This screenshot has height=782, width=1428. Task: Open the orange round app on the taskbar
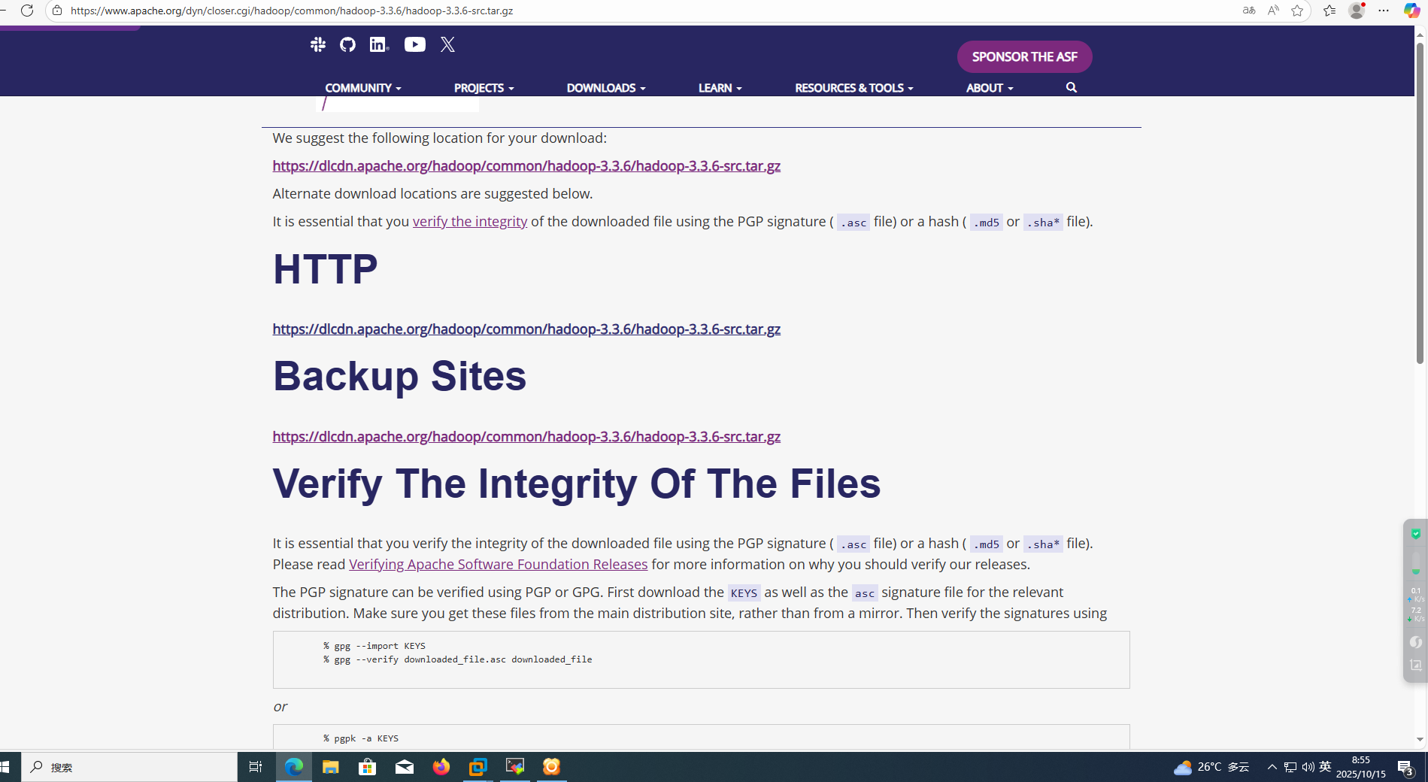coord(552,767)
